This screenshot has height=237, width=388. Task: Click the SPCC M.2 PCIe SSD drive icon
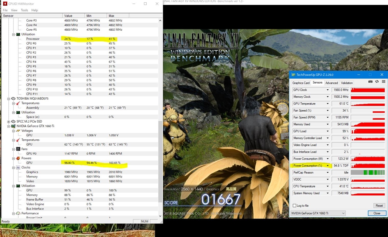(x=13, y=122)
